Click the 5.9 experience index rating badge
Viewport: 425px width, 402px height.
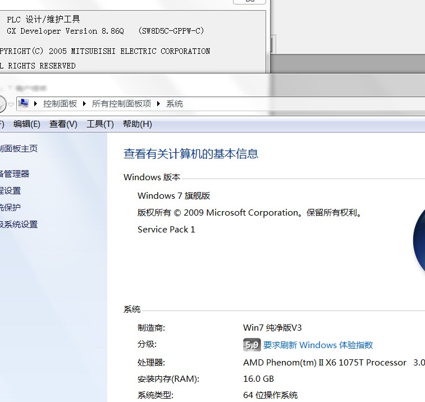252,345
